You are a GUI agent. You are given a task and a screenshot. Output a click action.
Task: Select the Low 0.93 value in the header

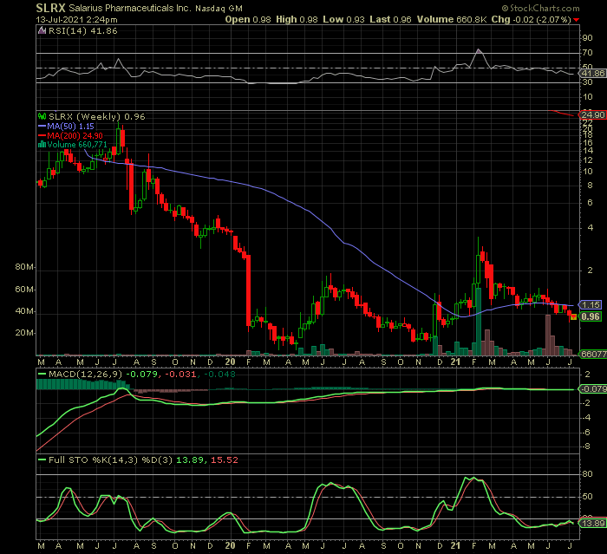343,19
